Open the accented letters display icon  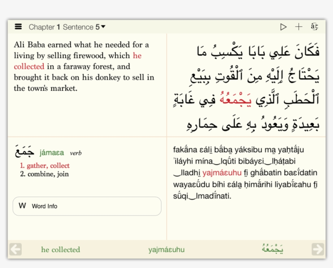pos(314,27)
